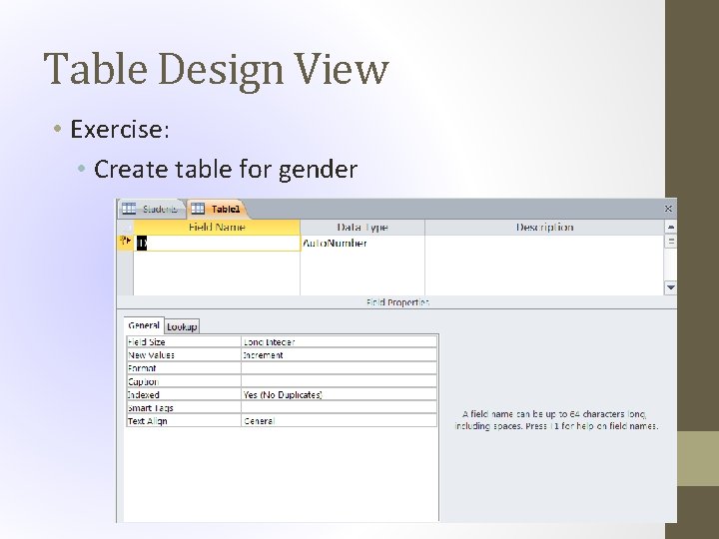Switch to the Students table tab

[153, 209]
